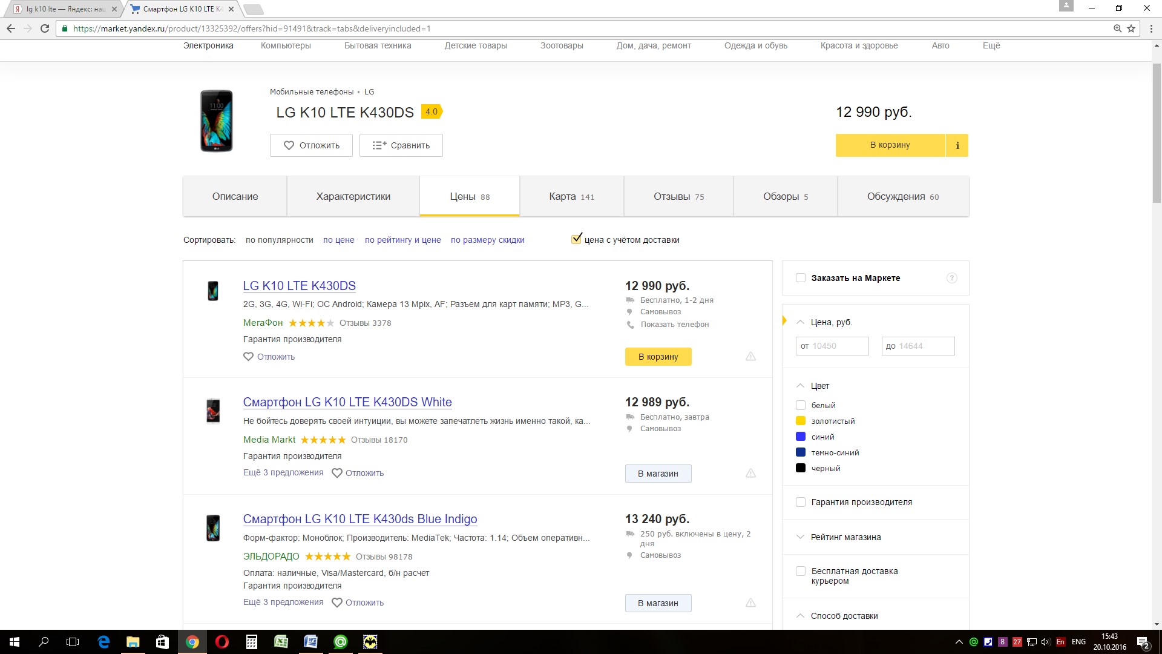Bookmark page with the star icon
The height and width of the screenshot is (654, 1162).
pyautogui.click(x=1131, y=28)
